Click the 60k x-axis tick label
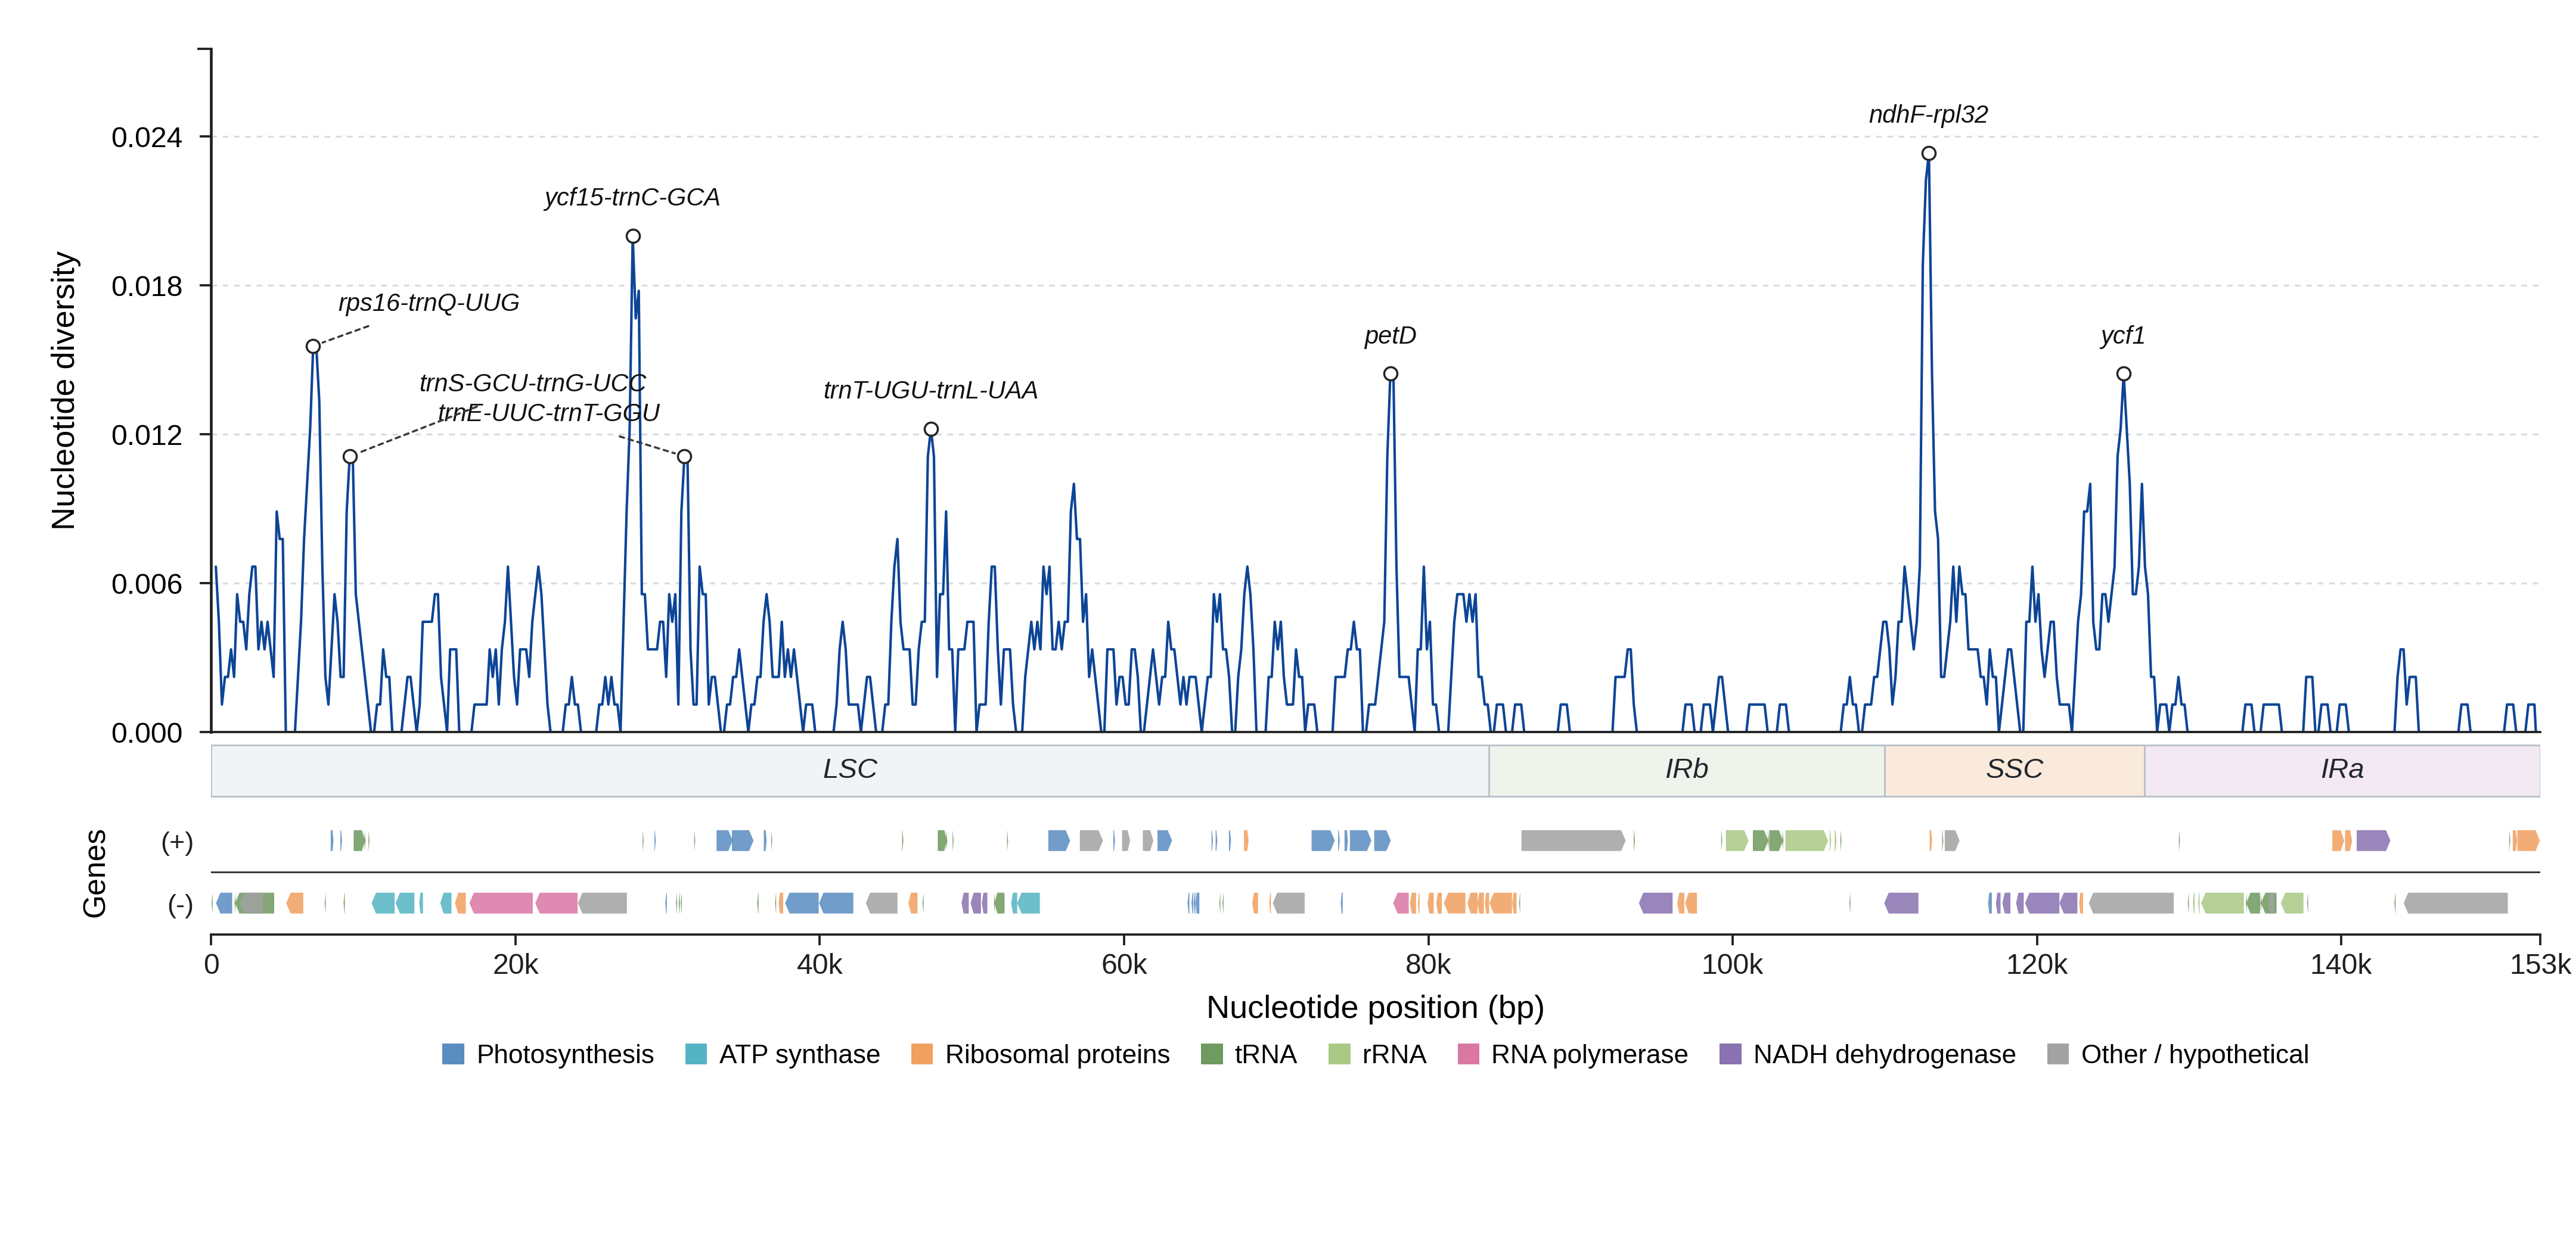Viewport: 2576px width, 1252px height. [x=1124, y=966]
